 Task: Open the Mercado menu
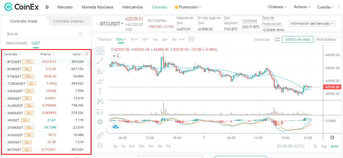coord(65,7)
